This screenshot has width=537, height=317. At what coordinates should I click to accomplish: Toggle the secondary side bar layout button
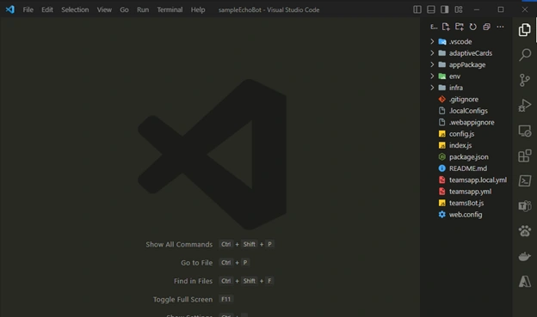445,9
